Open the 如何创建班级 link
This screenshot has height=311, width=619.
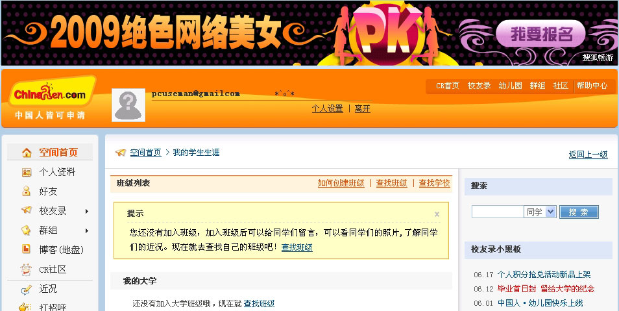coord(341,183)
